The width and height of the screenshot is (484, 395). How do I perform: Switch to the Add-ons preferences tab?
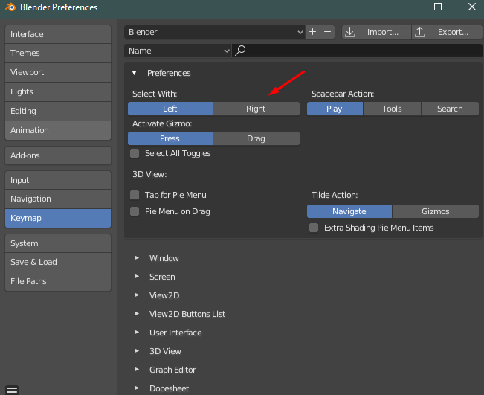coord(57,155)
